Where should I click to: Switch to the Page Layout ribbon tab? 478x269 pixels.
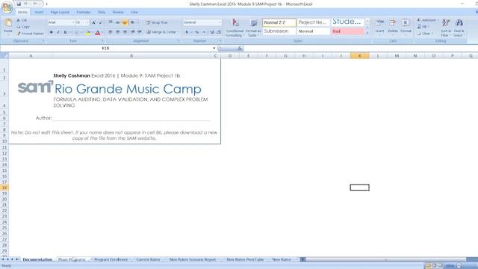(x=60, y=12)
